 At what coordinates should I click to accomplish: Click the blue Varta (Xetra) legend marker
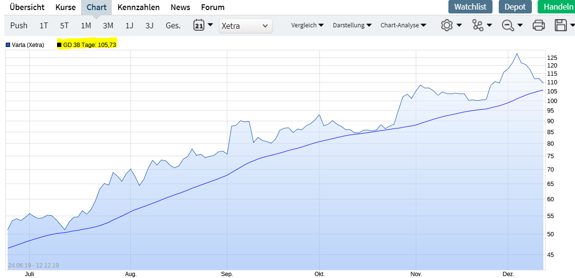[8, 45]
